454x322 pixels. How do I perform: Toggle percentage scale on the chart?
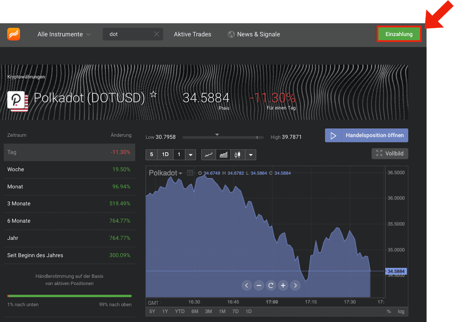coord(388,311)
